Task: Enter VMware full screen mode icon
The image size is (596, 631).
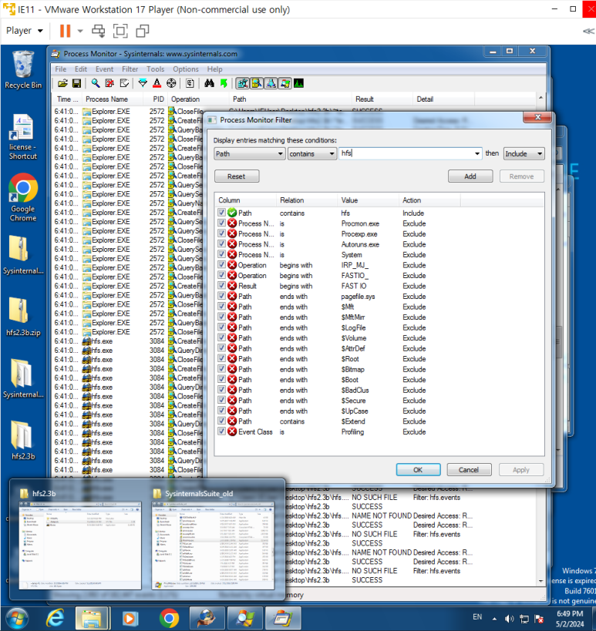Action: click(x=120, y=31)
